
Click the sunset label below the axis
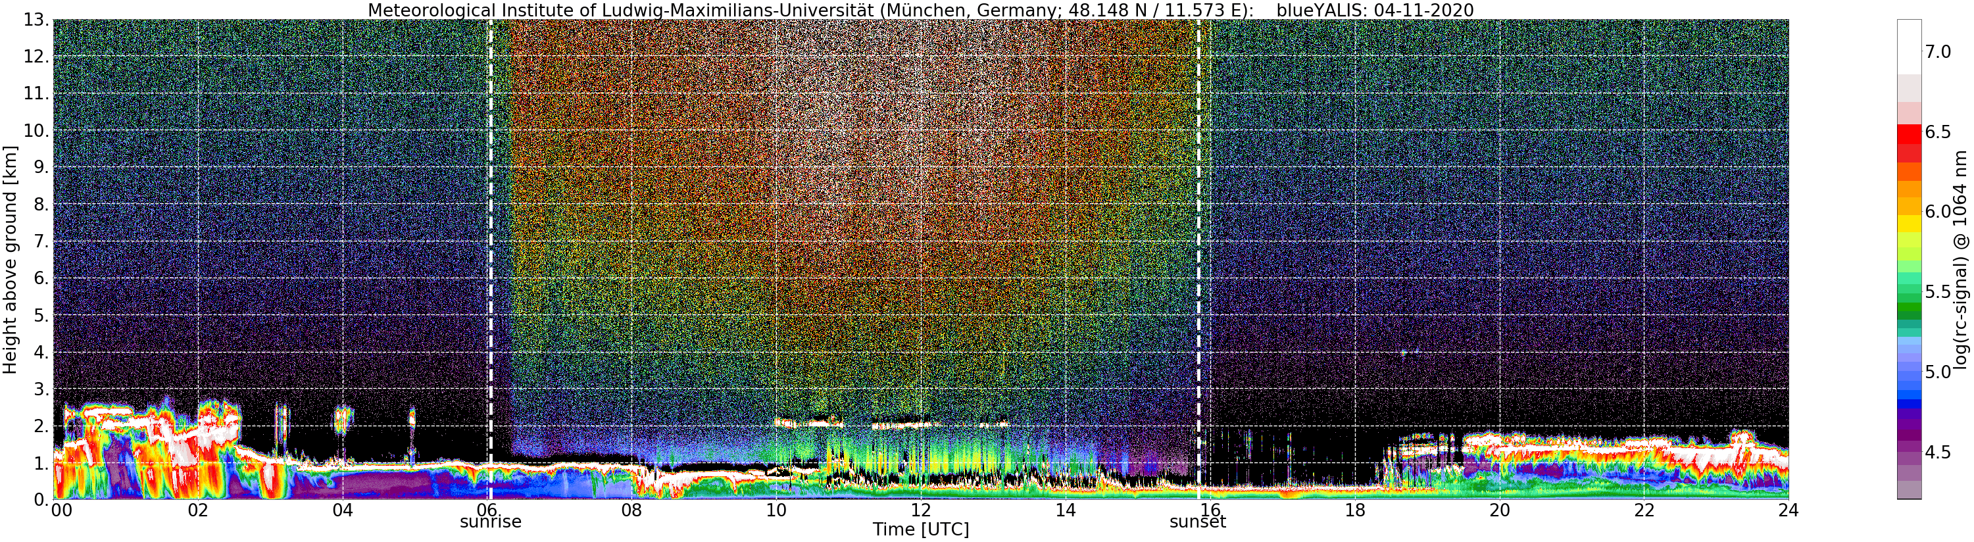[1198, 522]
